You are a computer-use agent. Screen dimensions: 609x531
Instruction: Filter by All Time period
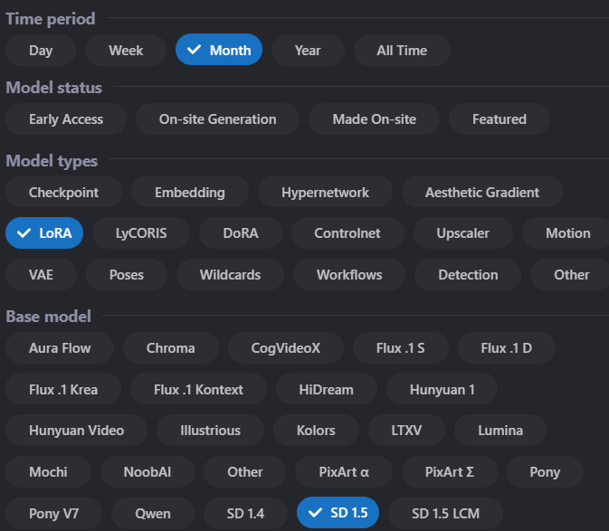click(x=402, y=50)
